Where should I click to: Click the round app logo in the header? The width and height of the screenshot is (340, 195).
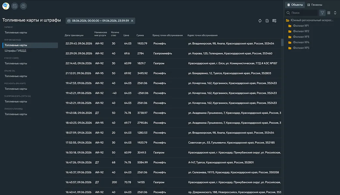pos(6,6)
